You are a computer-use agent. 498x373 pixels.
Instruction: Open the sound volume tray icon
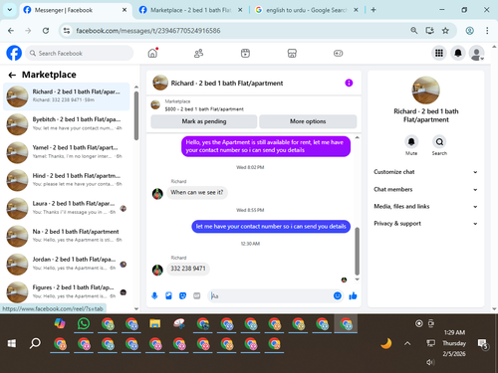coord(430,362)
